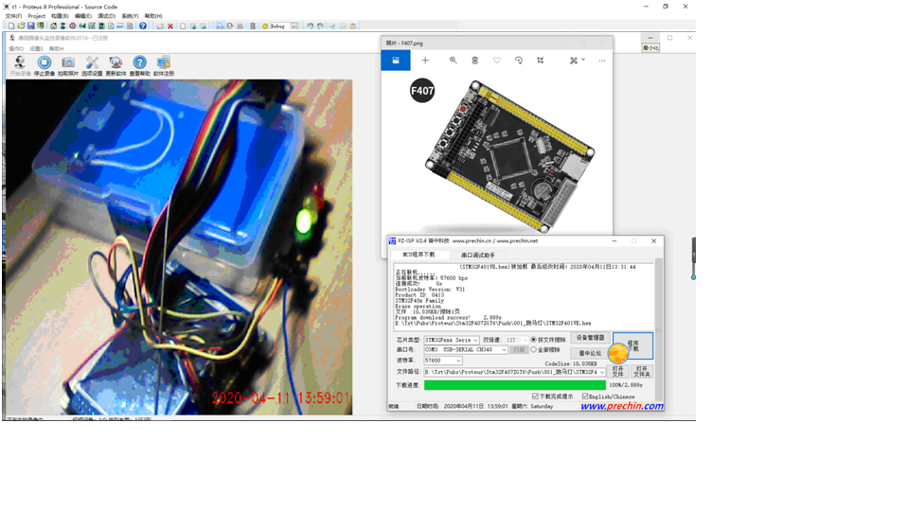Viewport: 909px width, 511px height.
Task: Click the stop recording (停止录像) icon
Action: (44, 63)
